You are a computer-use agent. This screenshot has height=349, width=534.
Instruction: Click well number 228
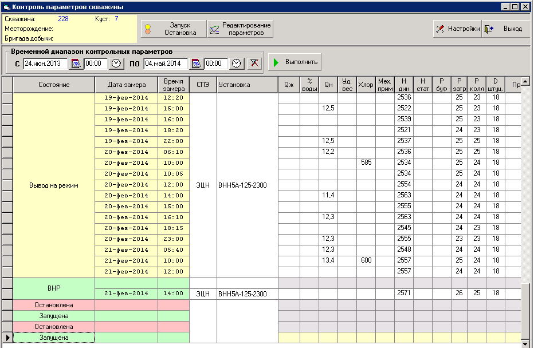coord(64,19)
